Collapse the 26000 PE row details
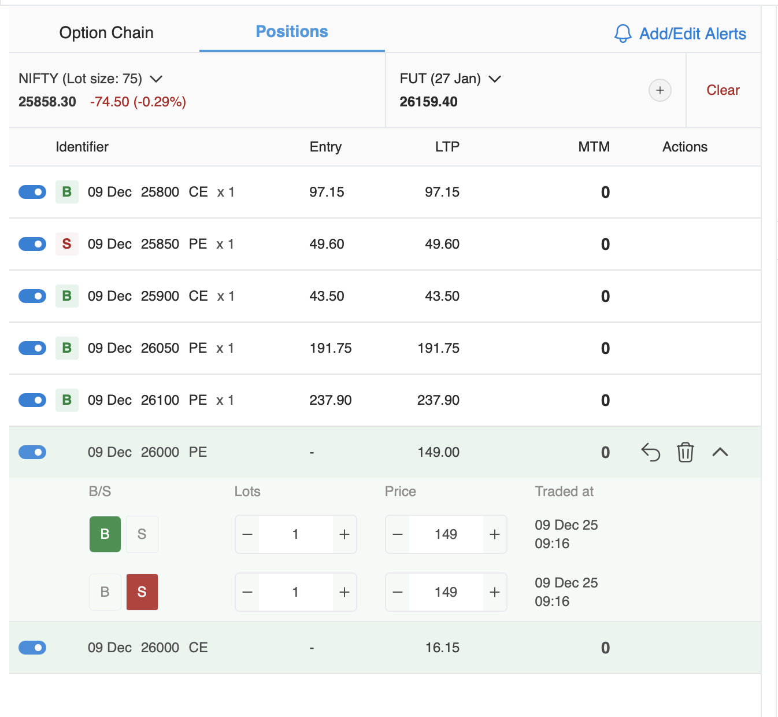 click(720, 452)
